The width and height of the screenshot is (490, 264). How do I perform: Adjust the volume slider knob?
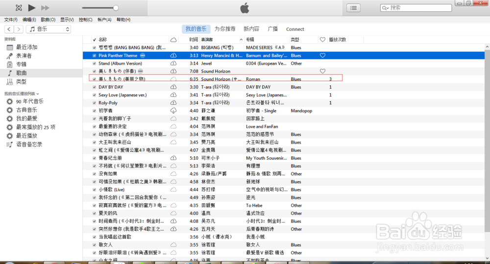pyautogui.click(x=116, y=8)
